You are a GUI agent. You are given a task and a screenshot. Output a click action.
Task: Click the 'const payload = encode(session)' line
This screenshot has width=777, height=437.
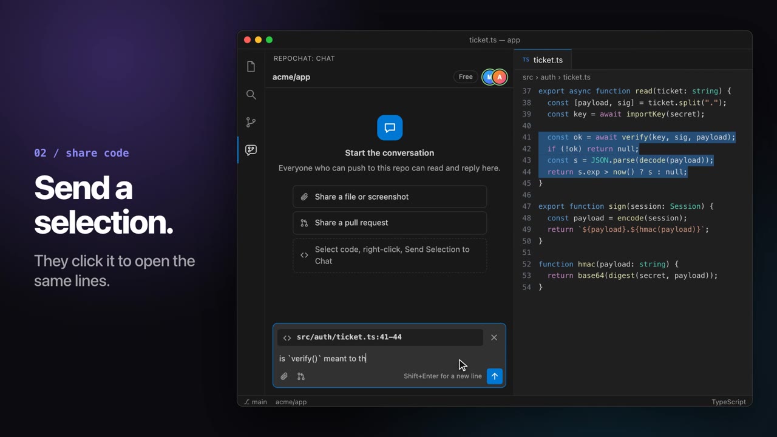click(x=617, y=218)
